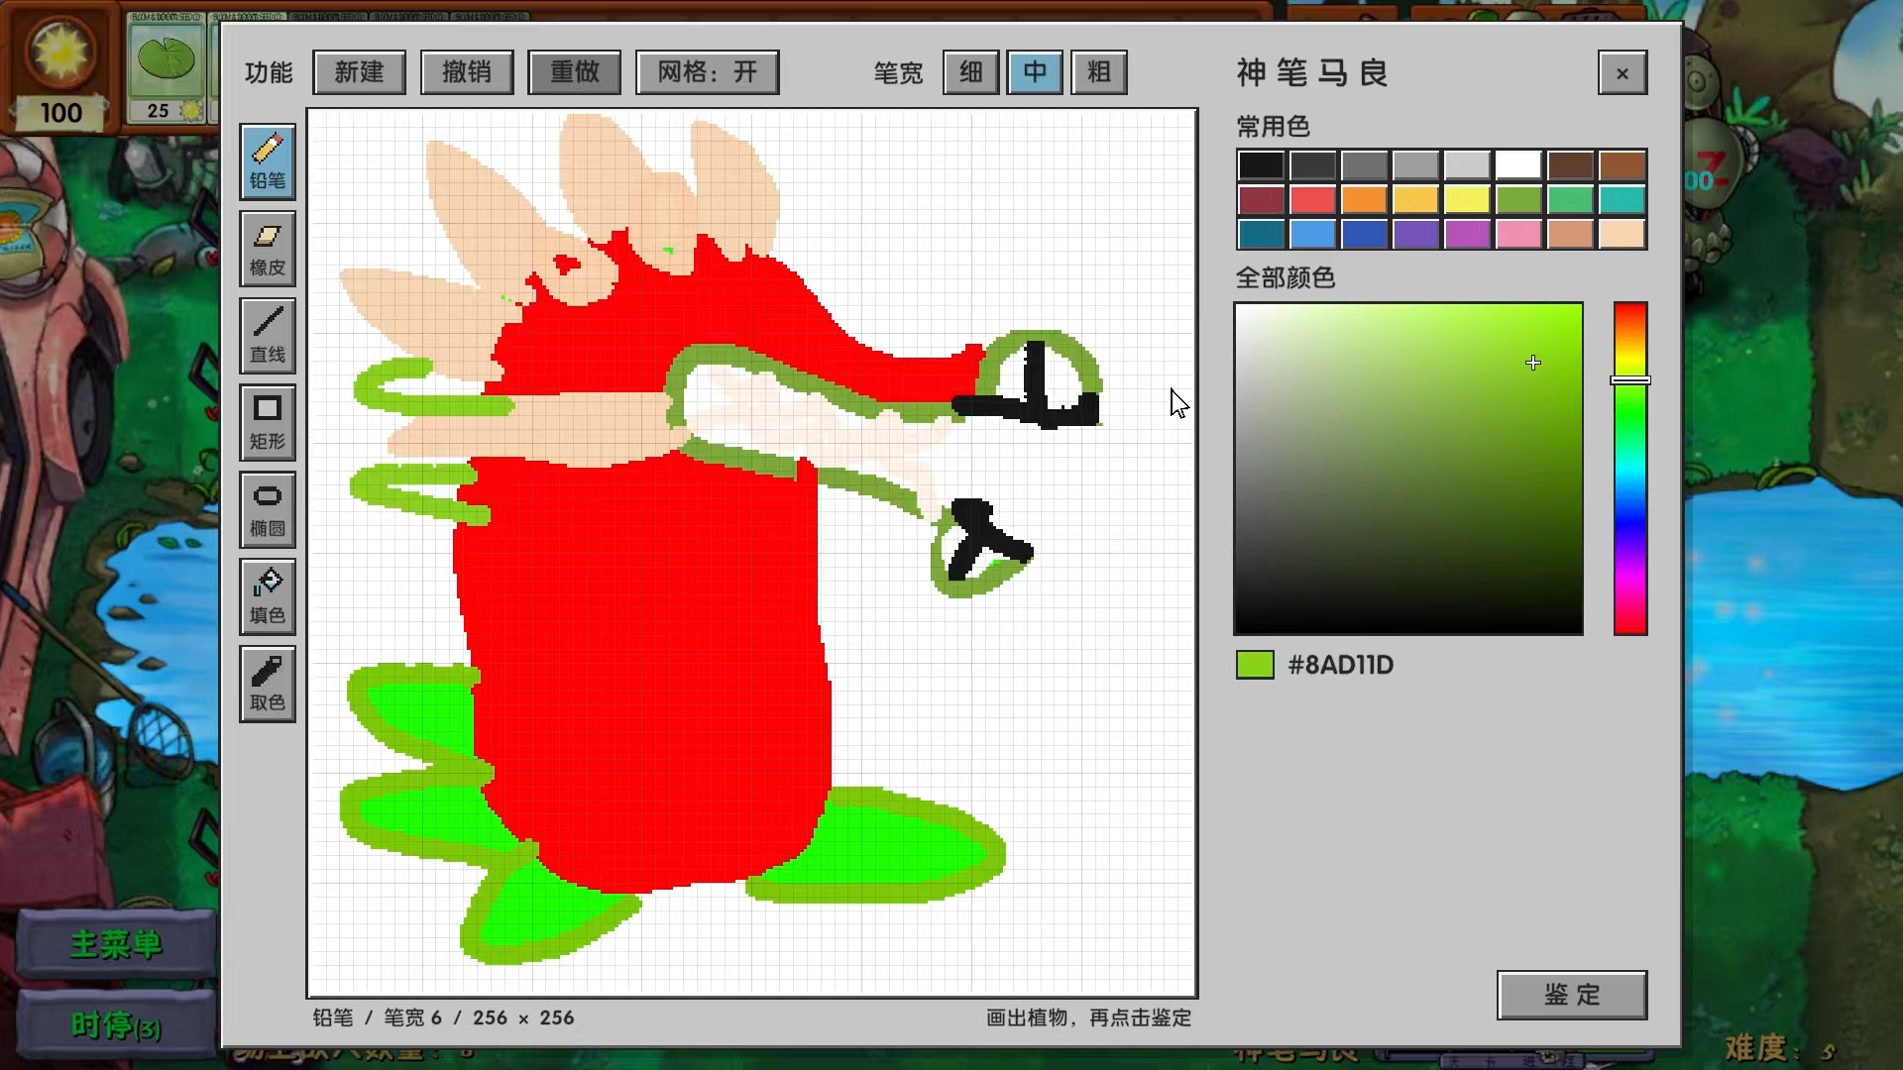Click the hex value #8AD11D
Image resolution: width=1903 pixels, height=1070 pixels.
tap(1340, 665)
